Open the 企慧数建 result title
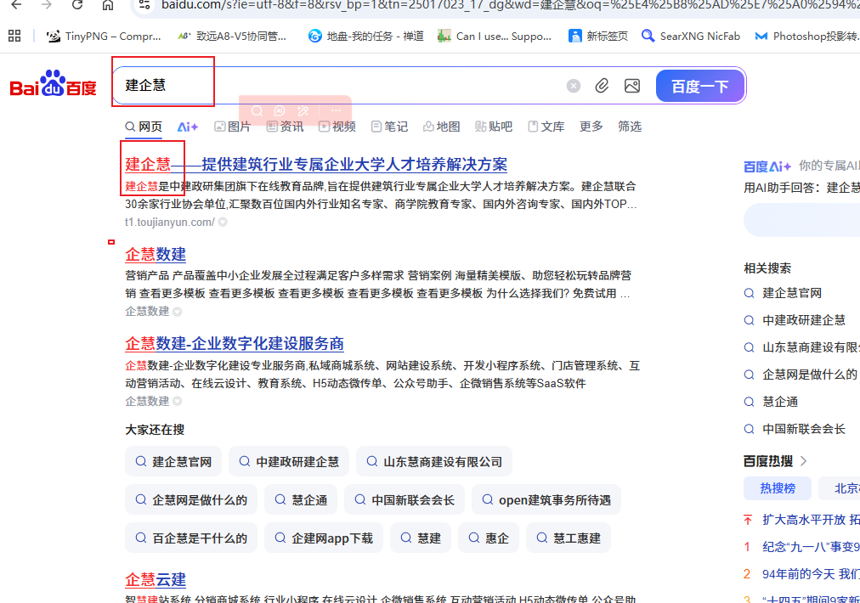This screenshot has height=603, width=860. click(156, 254)
